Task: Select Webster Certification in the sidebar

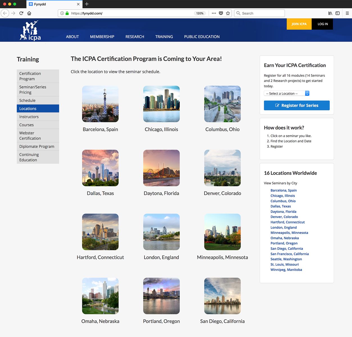Action: tap(38, 136)
